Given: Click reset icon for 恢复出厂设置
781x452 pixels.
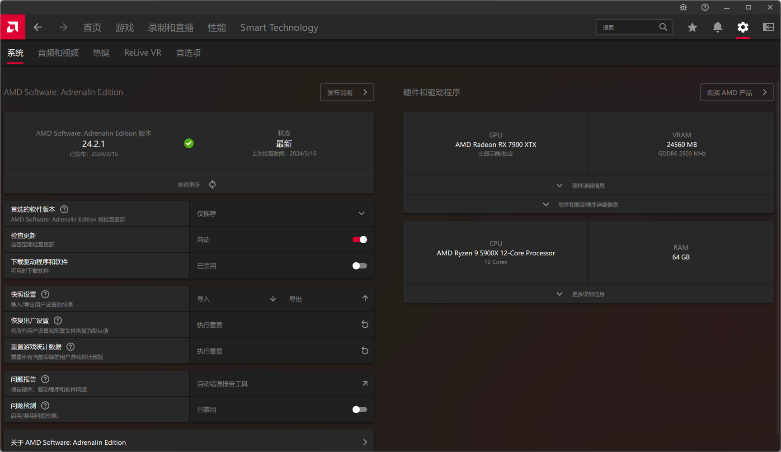Looking at the screenshot, I should (365, 325).
